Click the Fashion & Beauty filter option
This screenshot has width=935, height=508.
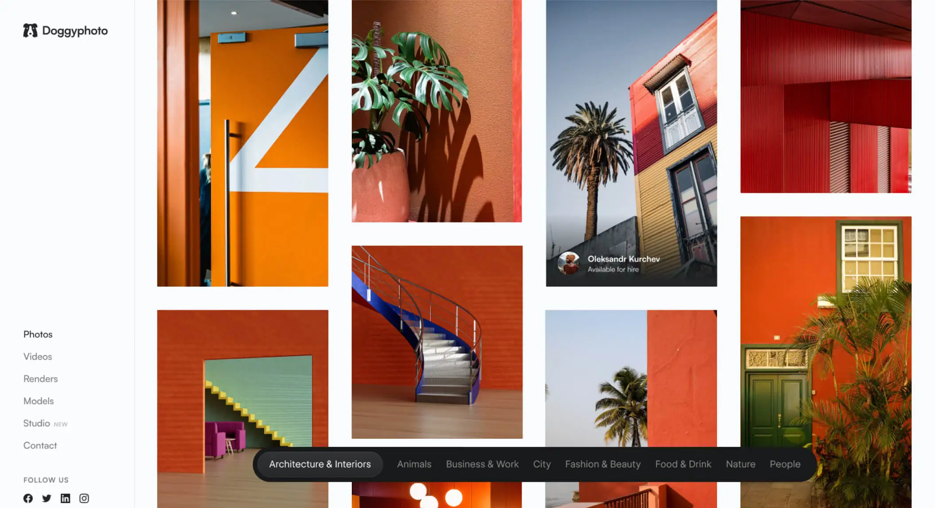click(x=602, y=464)
